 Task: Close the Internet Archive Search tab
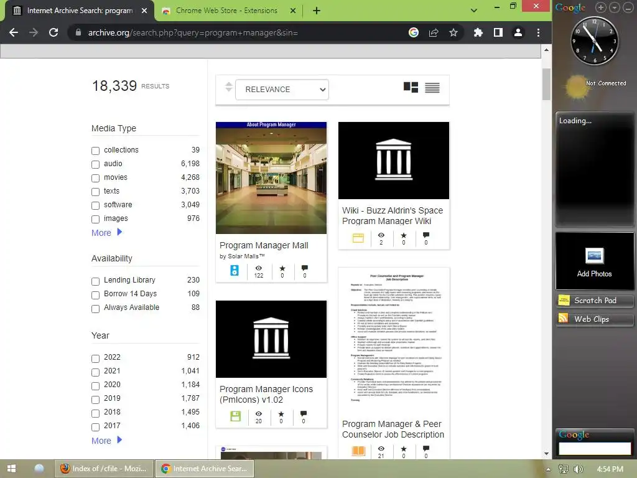click(144, 11)
